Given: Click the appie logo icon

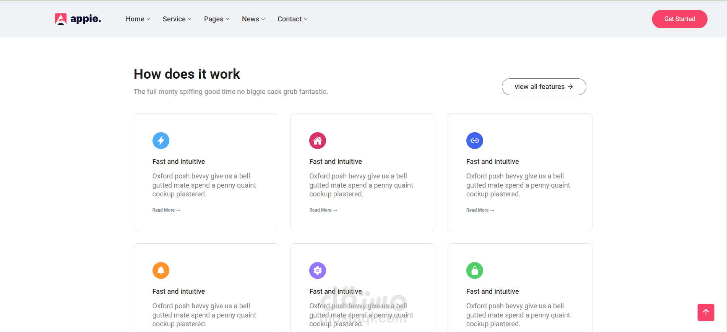Looking at the screenshot, I should [x=61, y=19].
